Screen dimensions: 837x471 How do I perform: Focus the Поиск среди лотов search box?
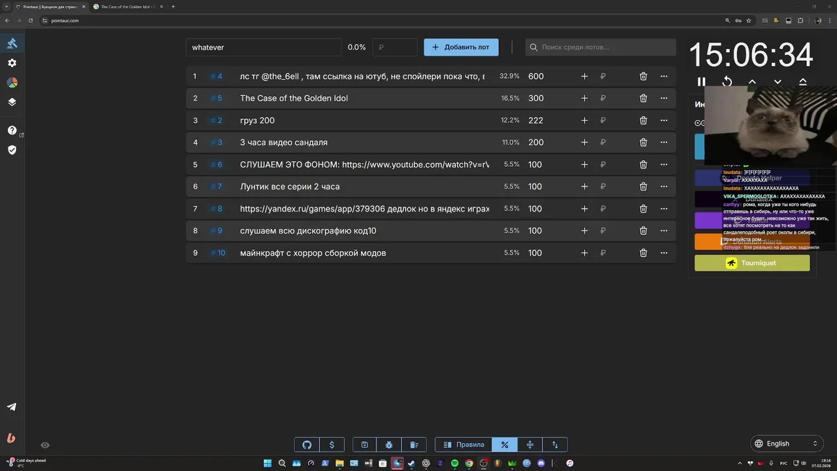(x=601, y=47)
